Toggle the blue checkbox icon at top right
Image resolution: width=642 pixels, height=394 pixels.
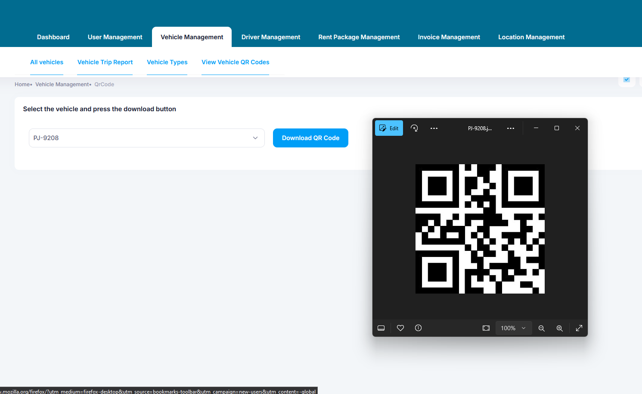coord(626,80)
